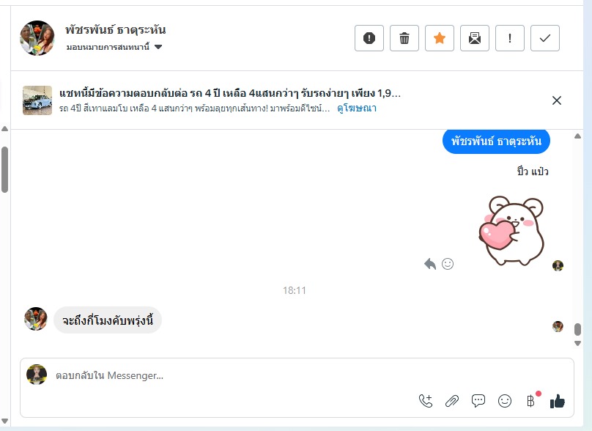Open the baht payment request icon
Viewport: 592px width, 431px height.
pyautogui.click(x=531, y=401)
